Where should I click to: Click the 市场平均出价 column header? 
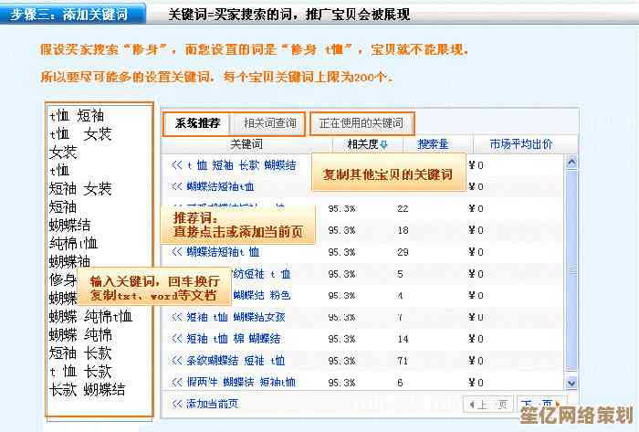[x=520, y=144]
